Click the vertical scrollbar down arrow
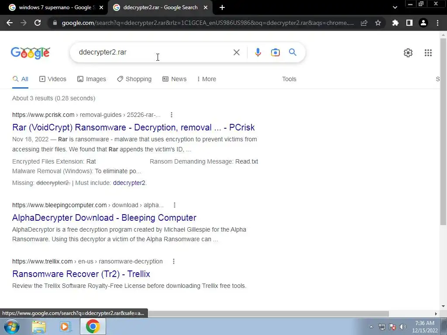Image resolution: width=447 pixels, height=335 pixels. [443, 306]
